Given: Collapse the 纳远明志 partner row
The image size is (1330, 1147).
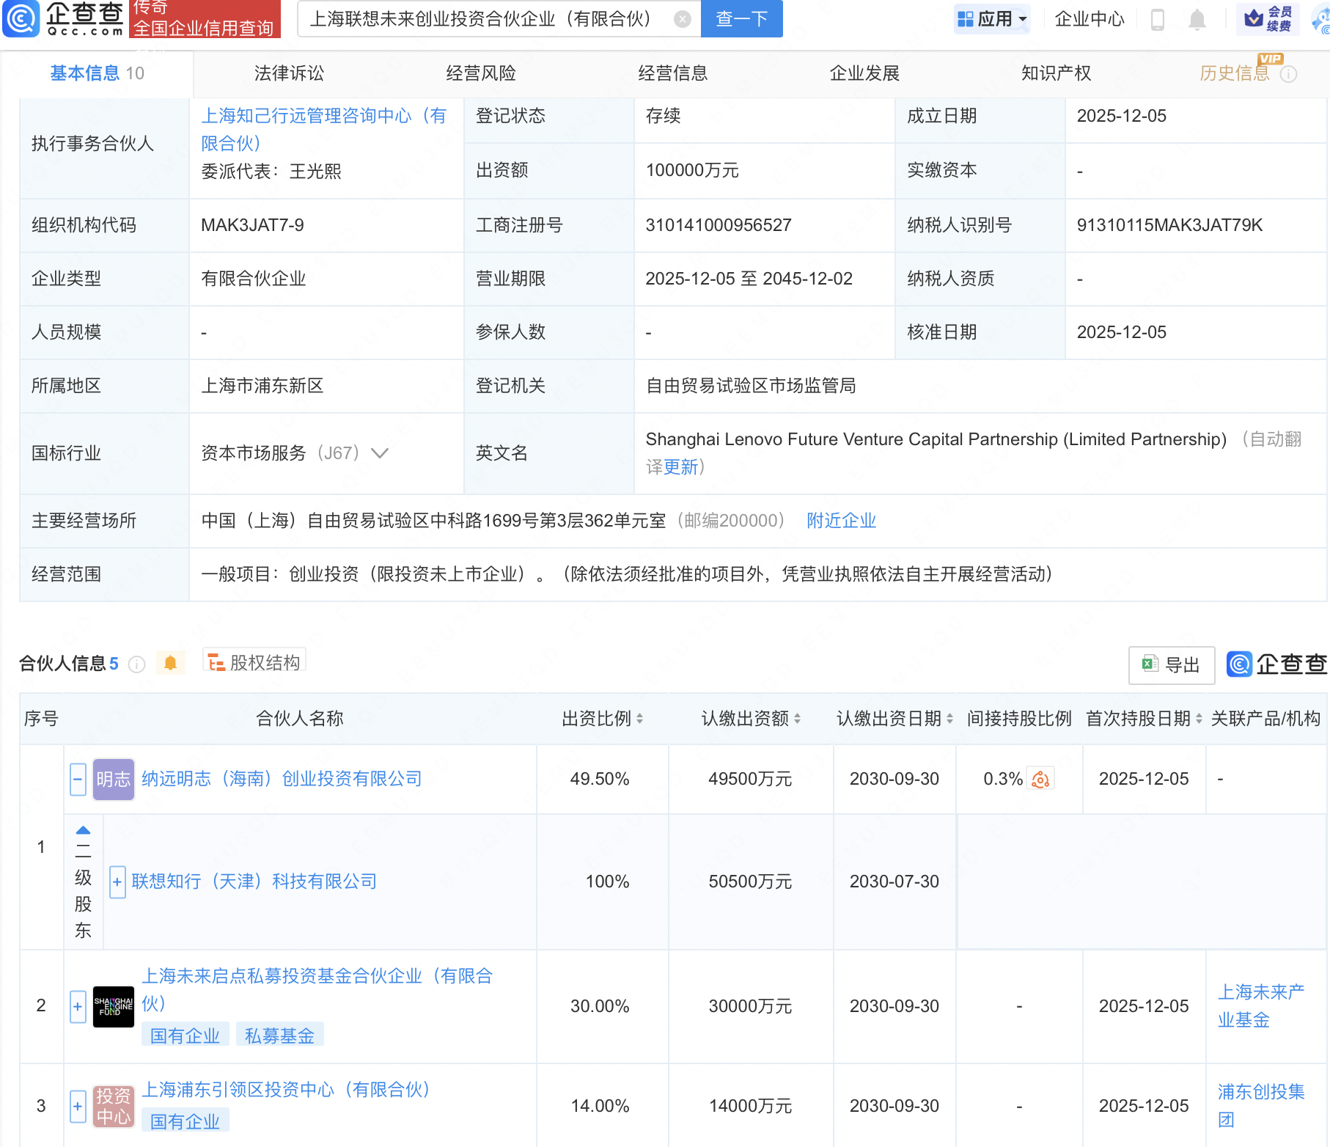Looking at the screenshot, I should (x=78, y=779).
